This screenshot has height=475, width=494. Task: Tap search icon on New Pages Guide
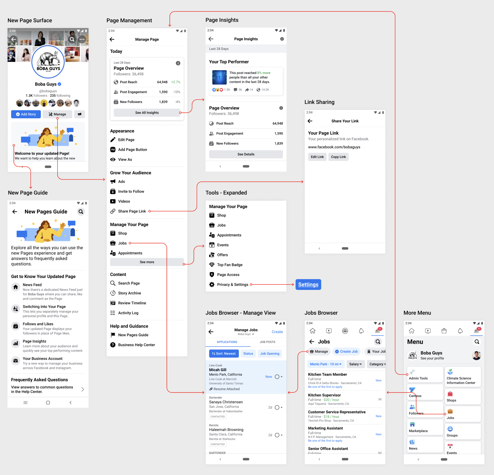click(81, 212)
